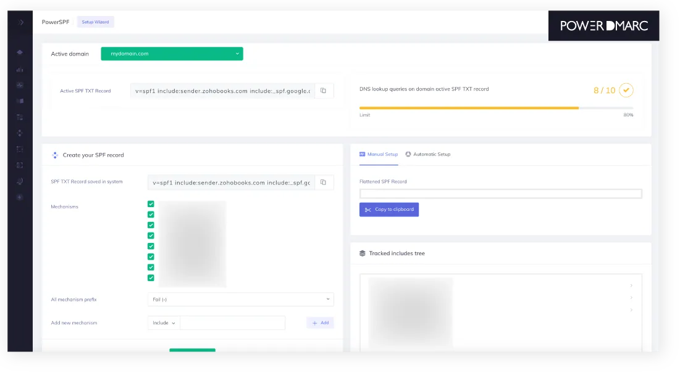Expand the second Tracked includes tree row
Image resolution: width=680 pixels, height=373 pixels.
[631, 298]
